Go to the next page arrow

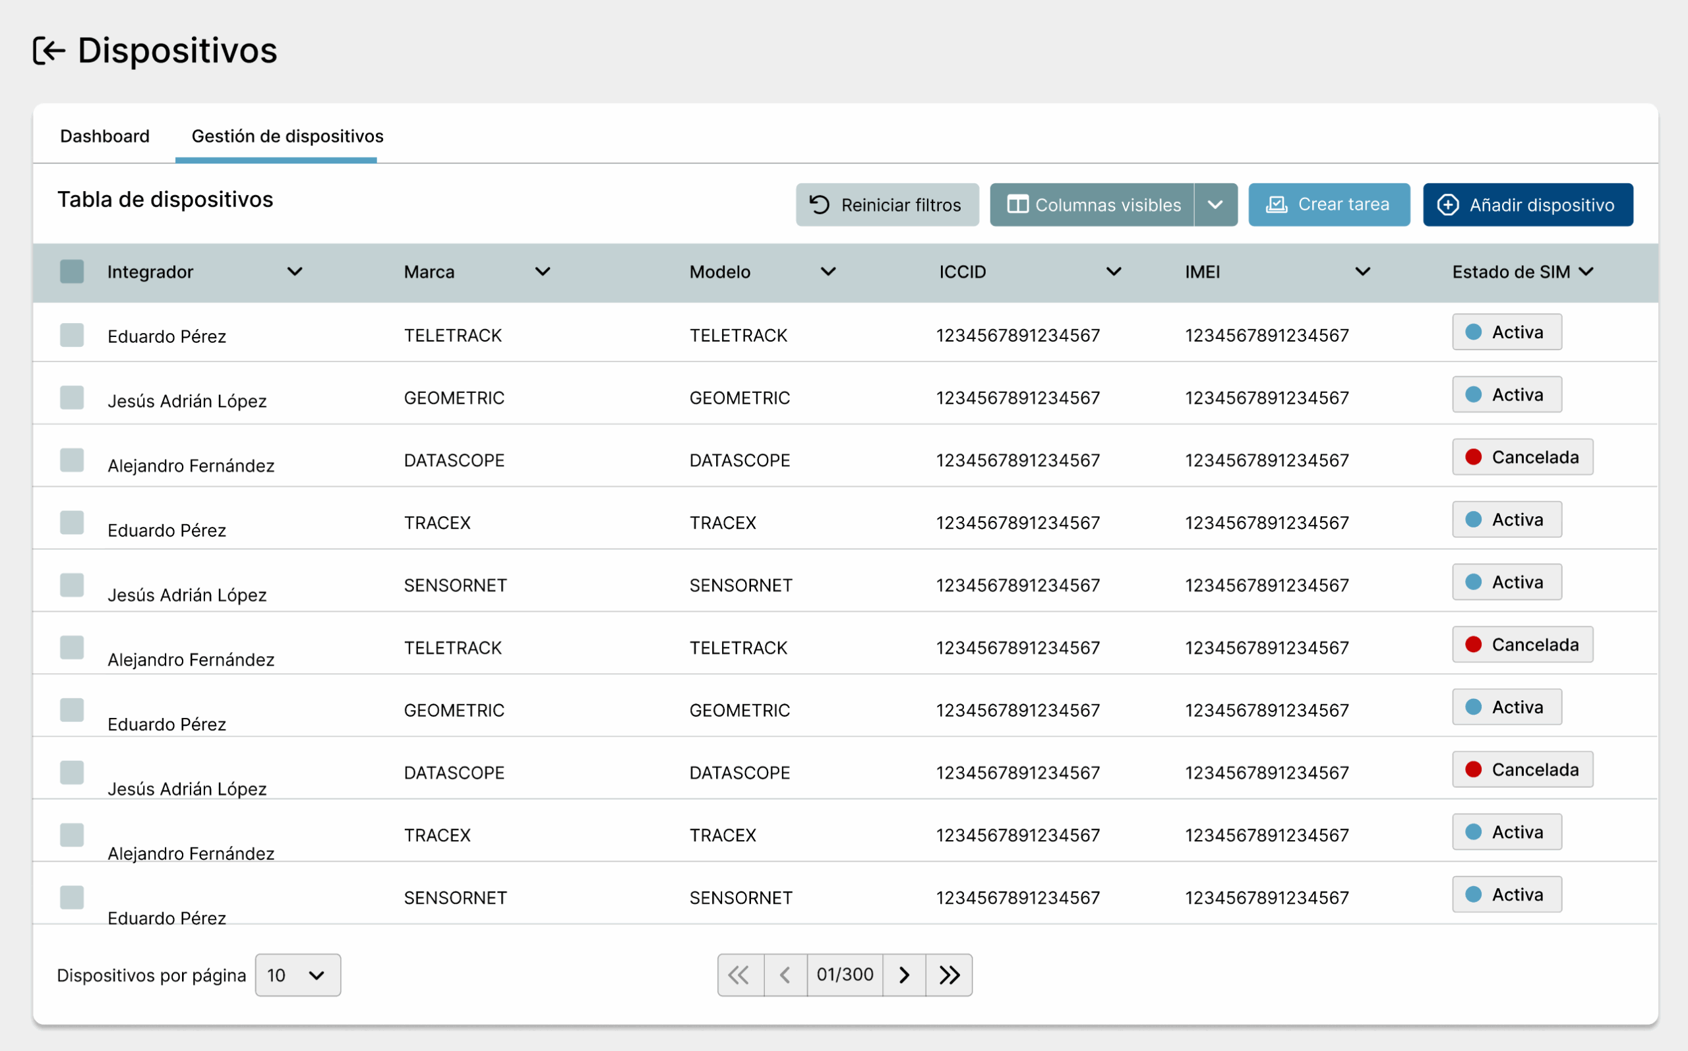coord(903,975)
